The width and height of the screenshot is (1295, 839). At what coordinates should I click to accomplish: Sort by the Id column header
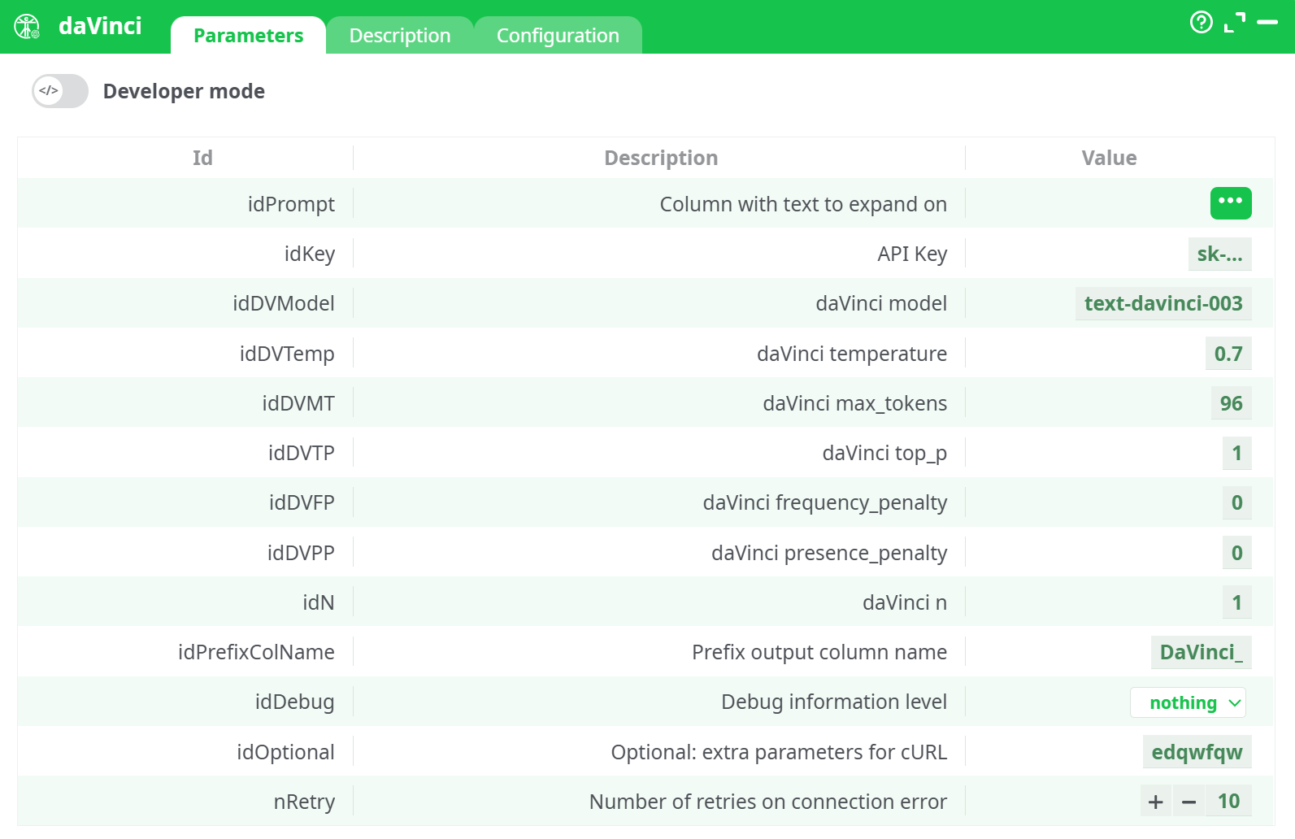pyautogui.click(x=202, y=158)
